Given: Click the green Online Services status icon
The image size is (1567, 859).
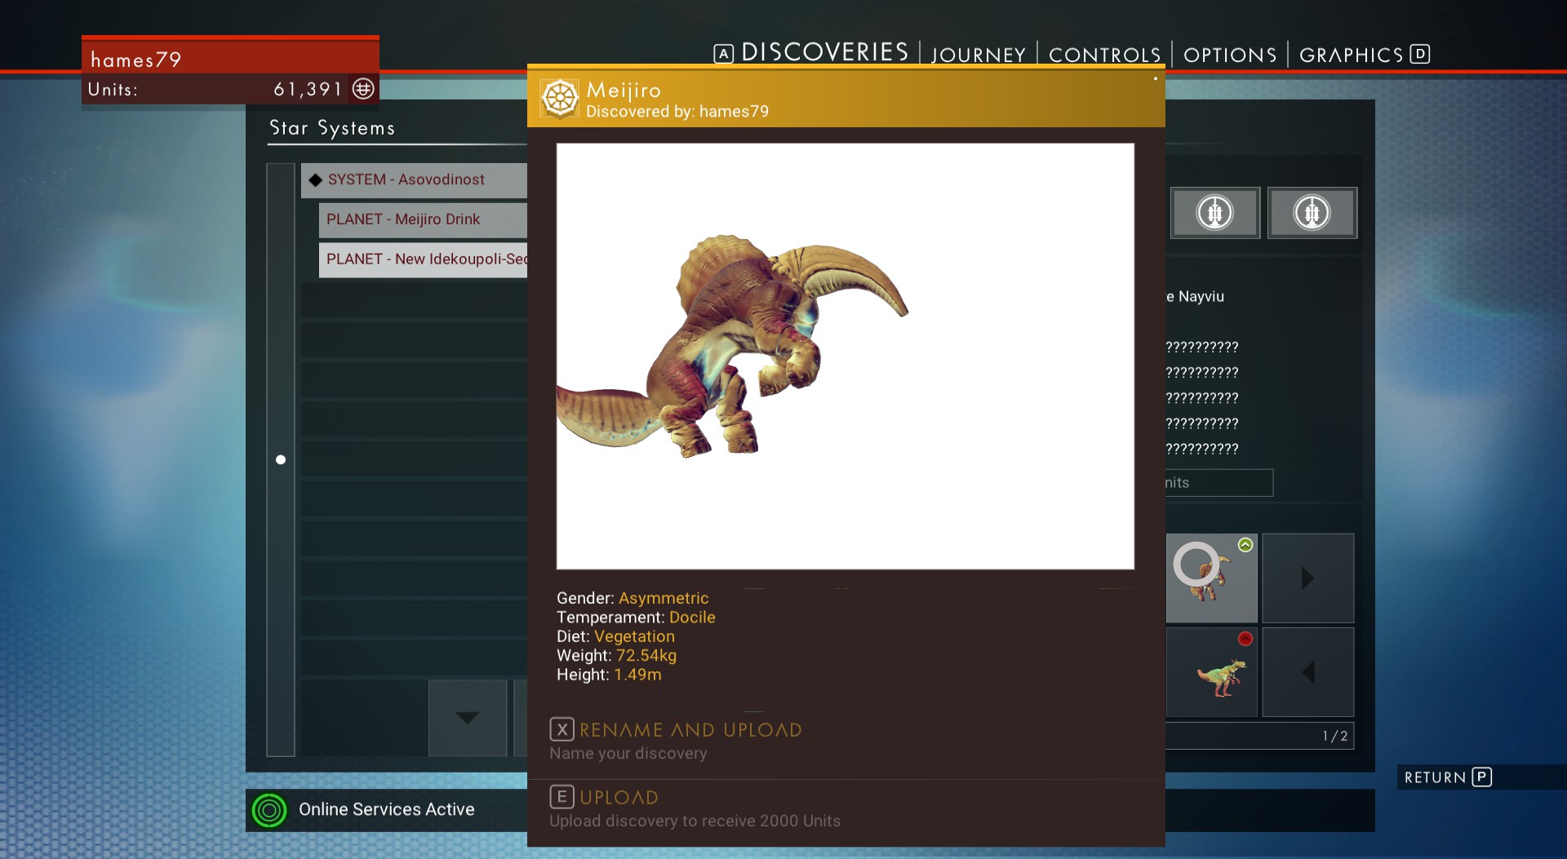Looking at the screenshot, I should 269,810.
